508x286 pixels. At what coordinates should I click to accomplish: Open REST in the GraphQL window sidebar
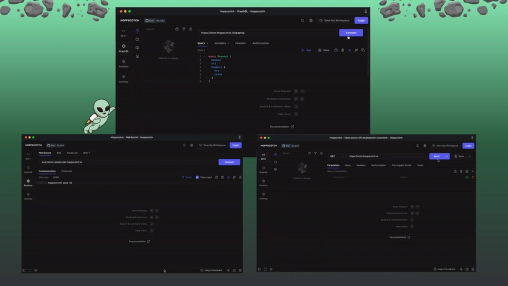pyautogui.click(x=123, y=33)
